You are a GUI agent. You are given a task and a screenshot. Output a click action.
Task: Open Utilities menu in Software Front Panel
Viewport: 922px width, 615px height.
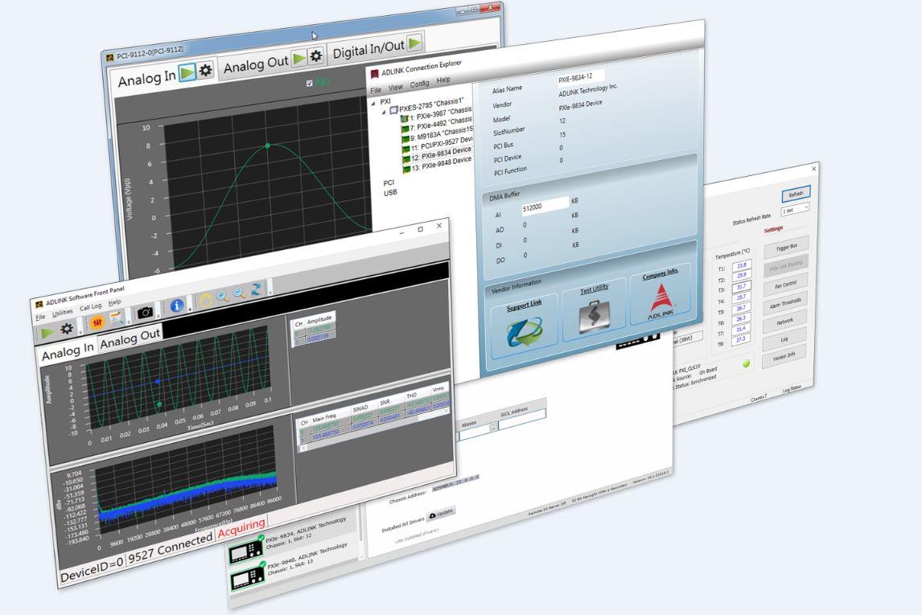click(62, 313)
